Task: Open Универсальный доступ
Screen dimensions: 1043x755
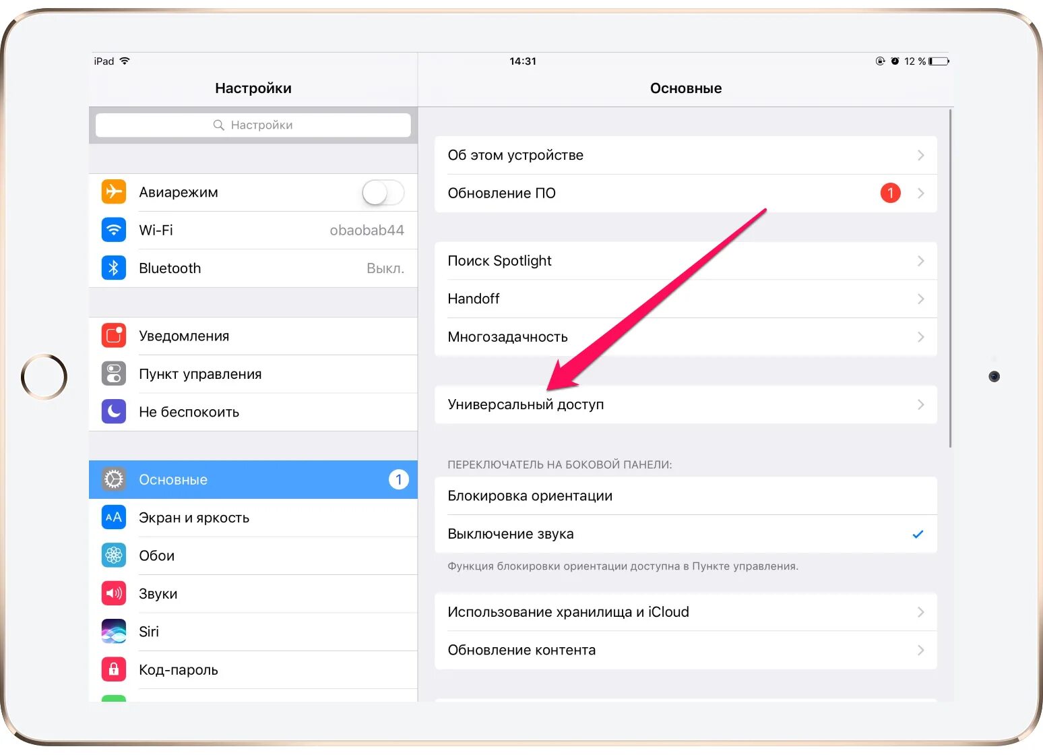Action: click(x=686, y=404)
